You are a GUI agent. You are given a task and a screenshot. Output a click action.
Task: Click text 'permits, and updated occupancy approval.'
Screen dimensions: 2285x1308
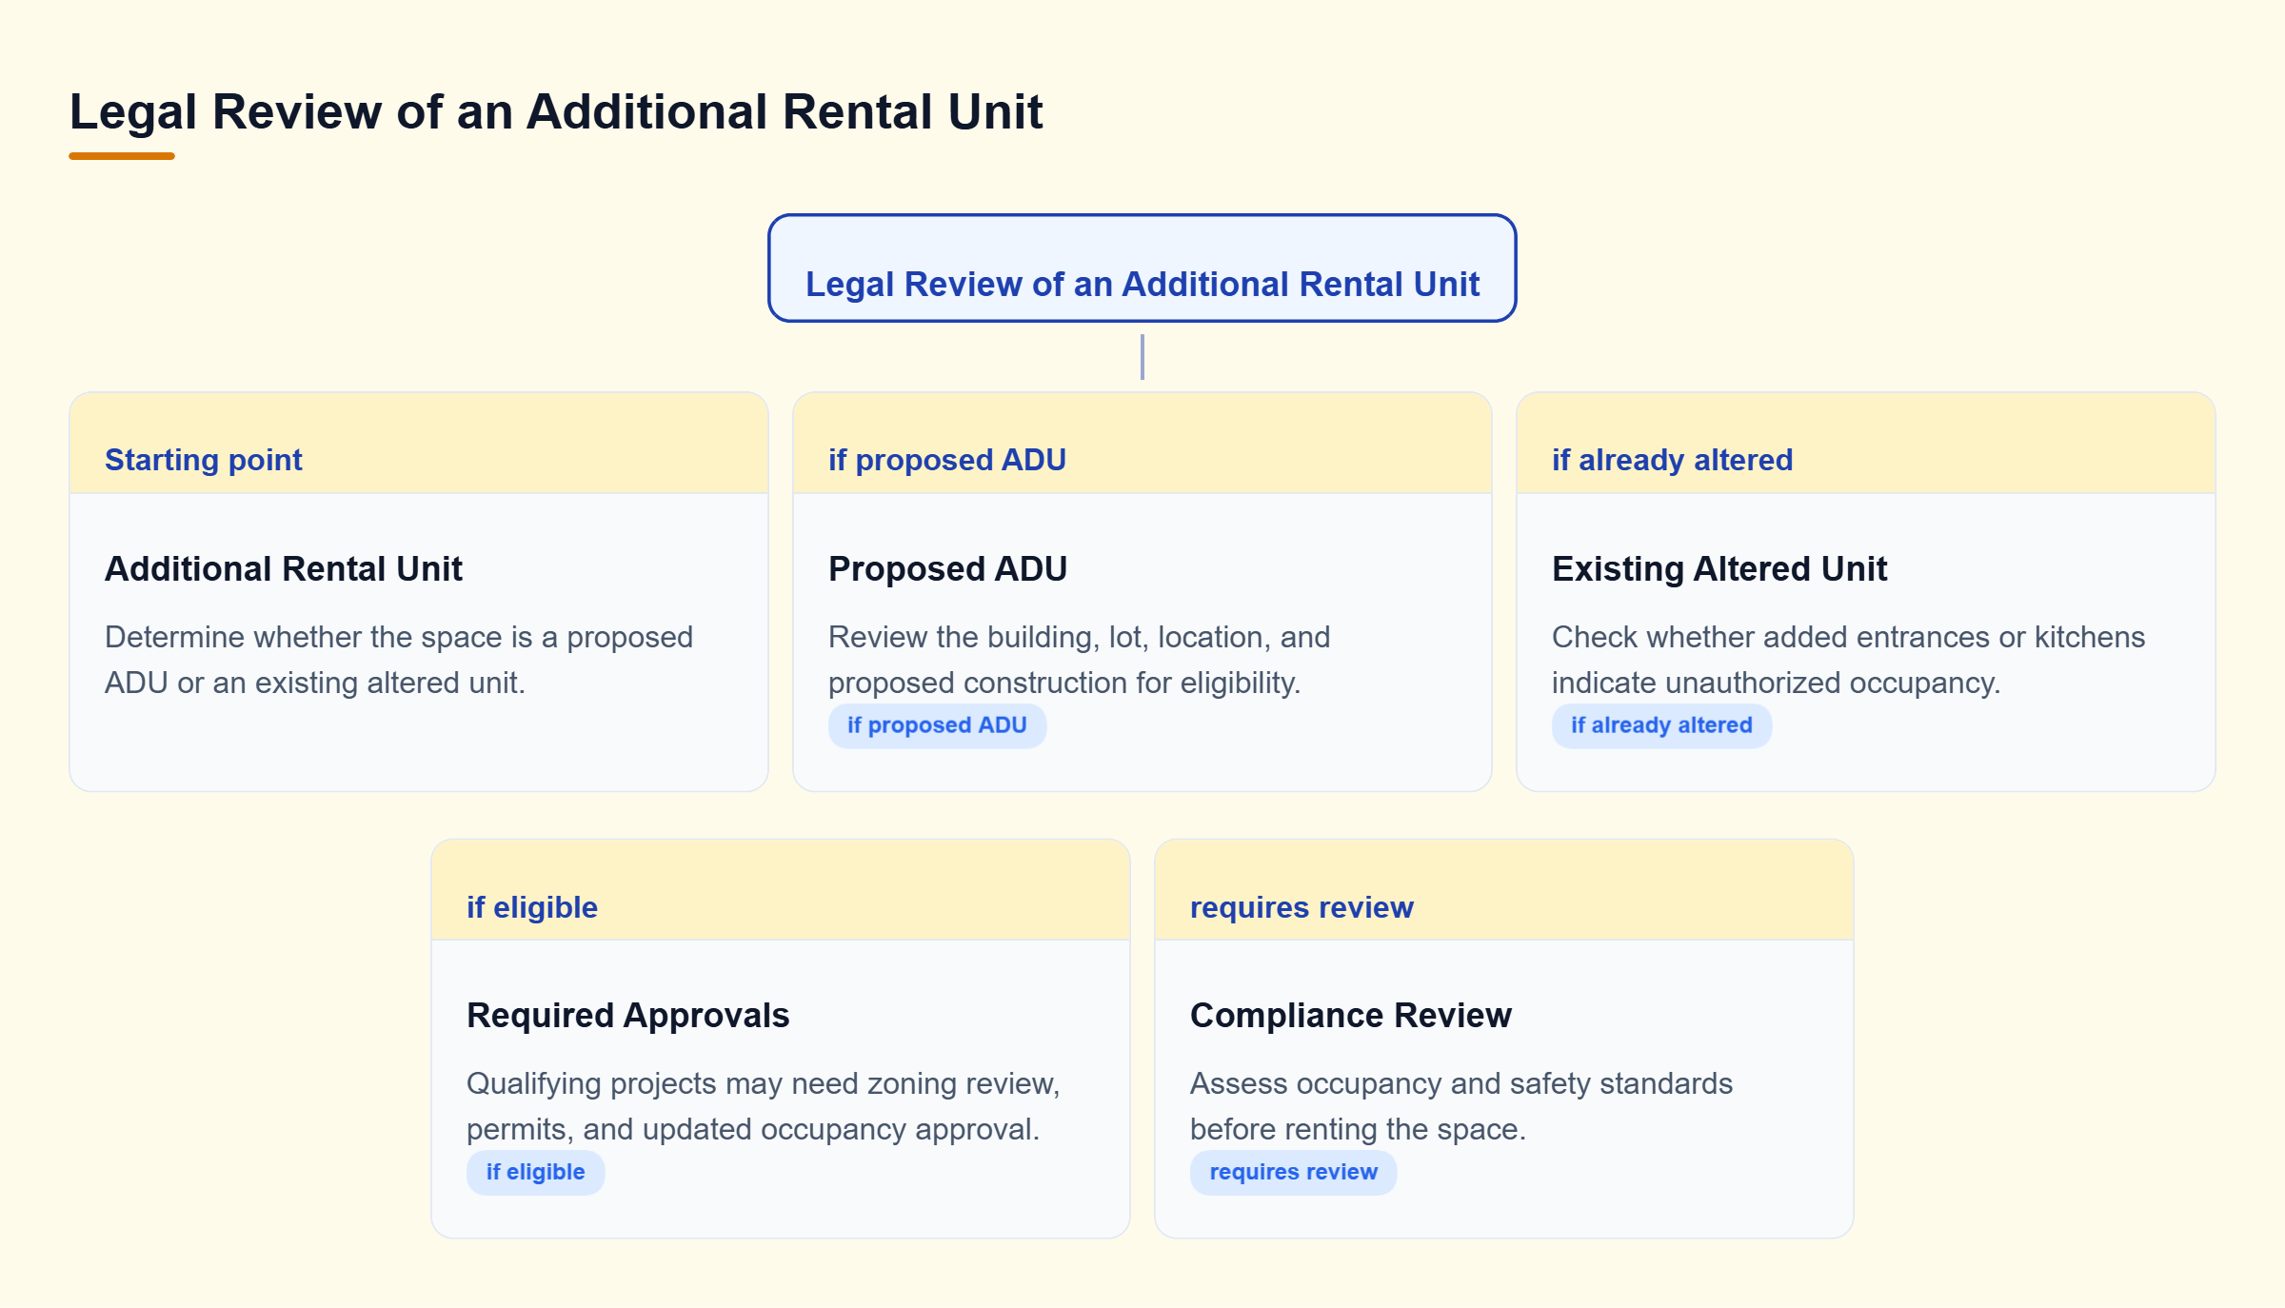[752, 1129]
